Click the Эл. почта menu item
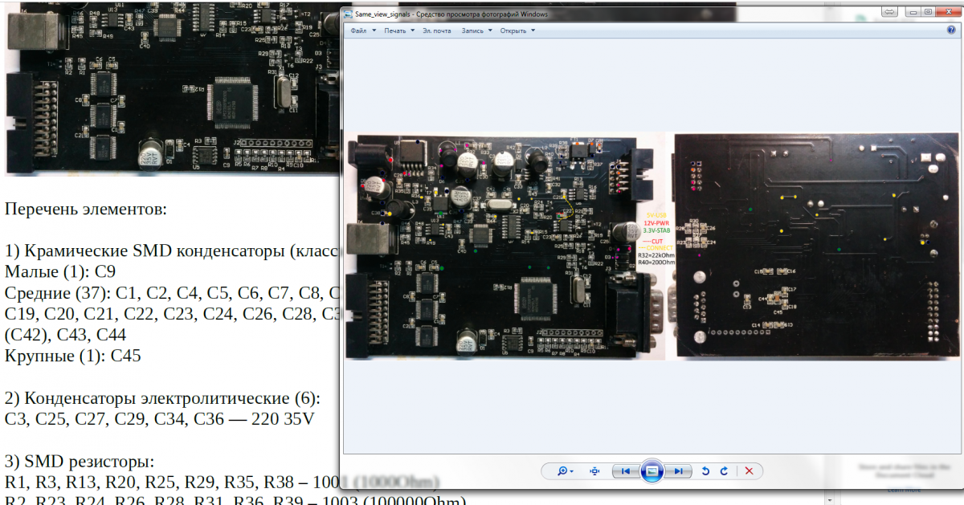Viewport: 964px width, 505px height. (437, 31)
